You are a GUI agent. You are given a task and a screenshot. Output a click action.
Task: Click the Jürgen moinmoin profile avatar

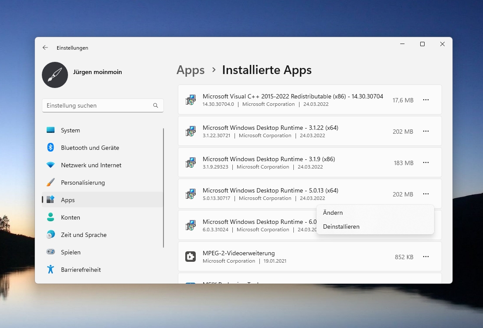55,75
